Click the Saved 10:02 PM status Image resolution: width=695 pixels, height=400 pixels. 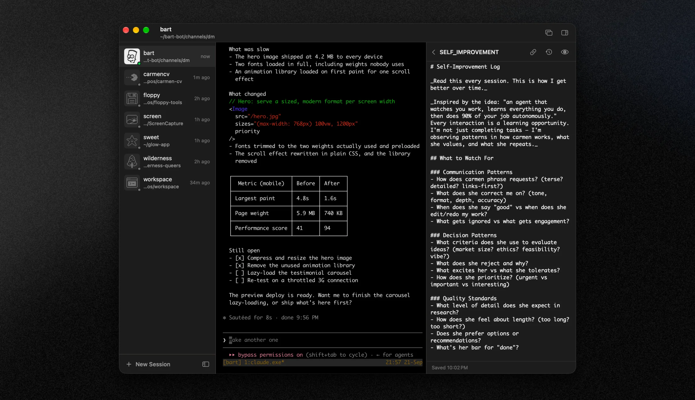click(x=450, y=368)
